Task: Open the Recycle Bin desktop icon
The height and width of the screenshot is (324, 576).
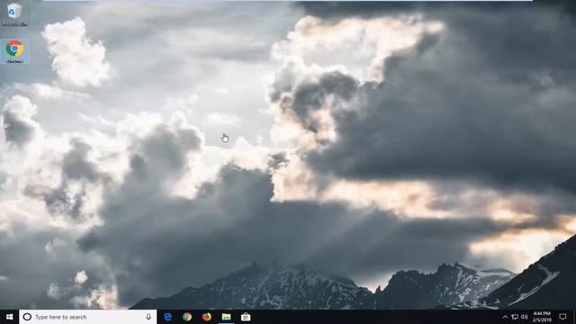Action: tap(14, 14)
